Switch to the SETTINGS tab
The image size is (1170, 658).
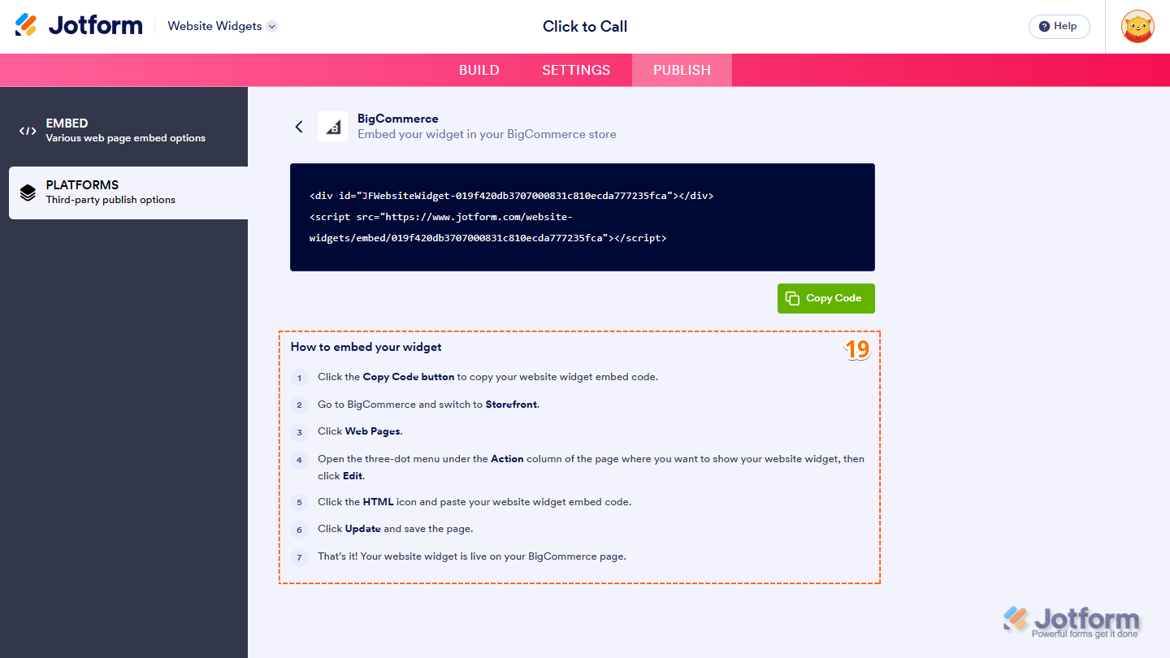click(x=576, y=70)
